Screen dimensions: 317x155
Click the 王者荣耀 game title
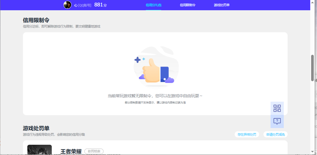(71, 151)
